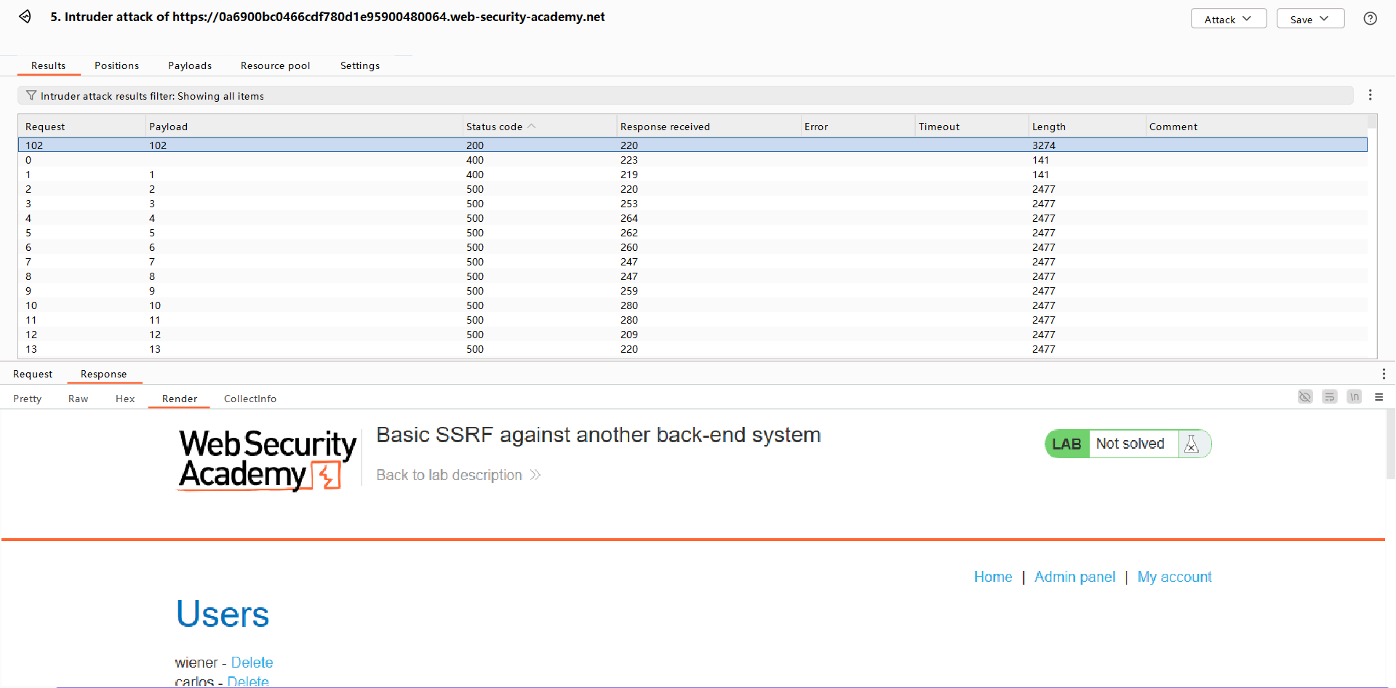Open the response viewer hamburger menu
The width and height of the screenshot is (1396, 688).
pyautogui.click(x=1379, y=397)
